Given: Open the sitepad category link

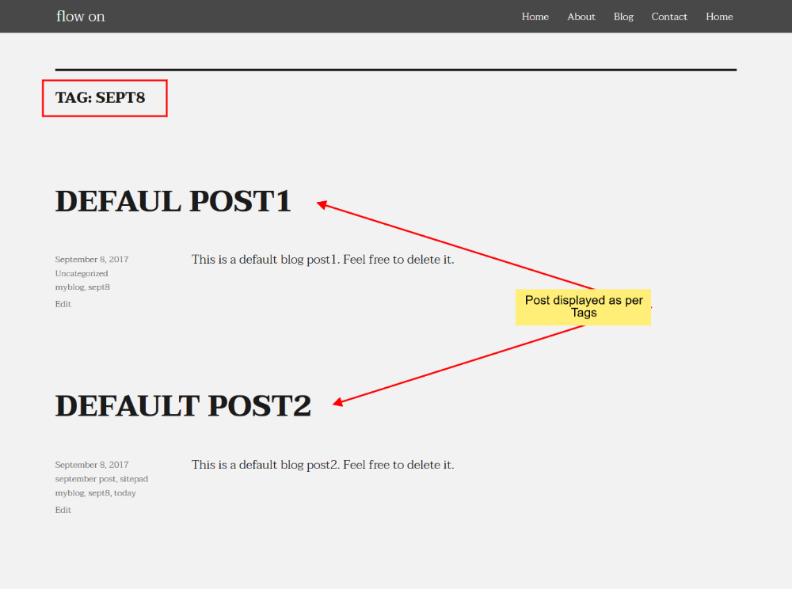Looking at the screenshot, I should tap(134, 479).
